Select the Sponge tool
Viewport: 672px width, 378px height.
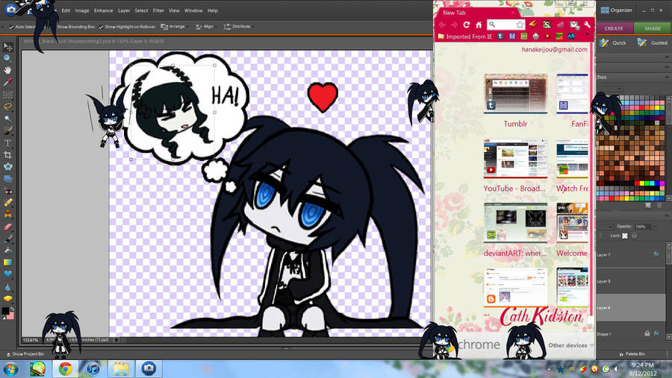coord(7,298)
